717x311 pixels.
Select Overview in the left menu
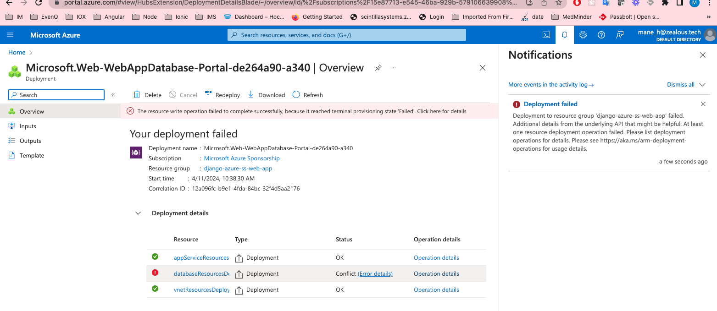coord(60,111)
